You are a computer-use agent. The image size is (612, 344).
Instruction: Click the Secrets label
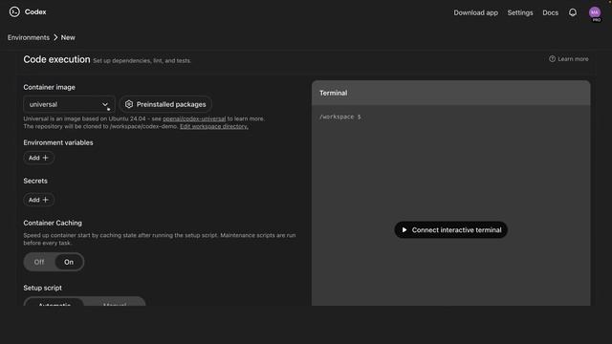tap(35, 181)
